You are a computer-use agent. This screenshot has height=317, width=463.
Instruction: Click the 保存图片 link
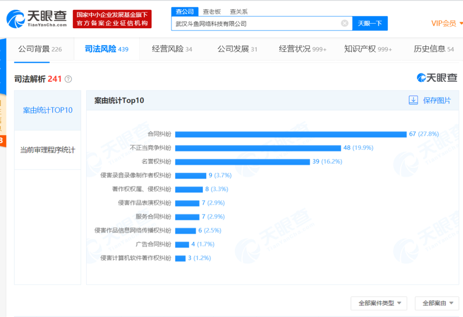coord(437,100)
